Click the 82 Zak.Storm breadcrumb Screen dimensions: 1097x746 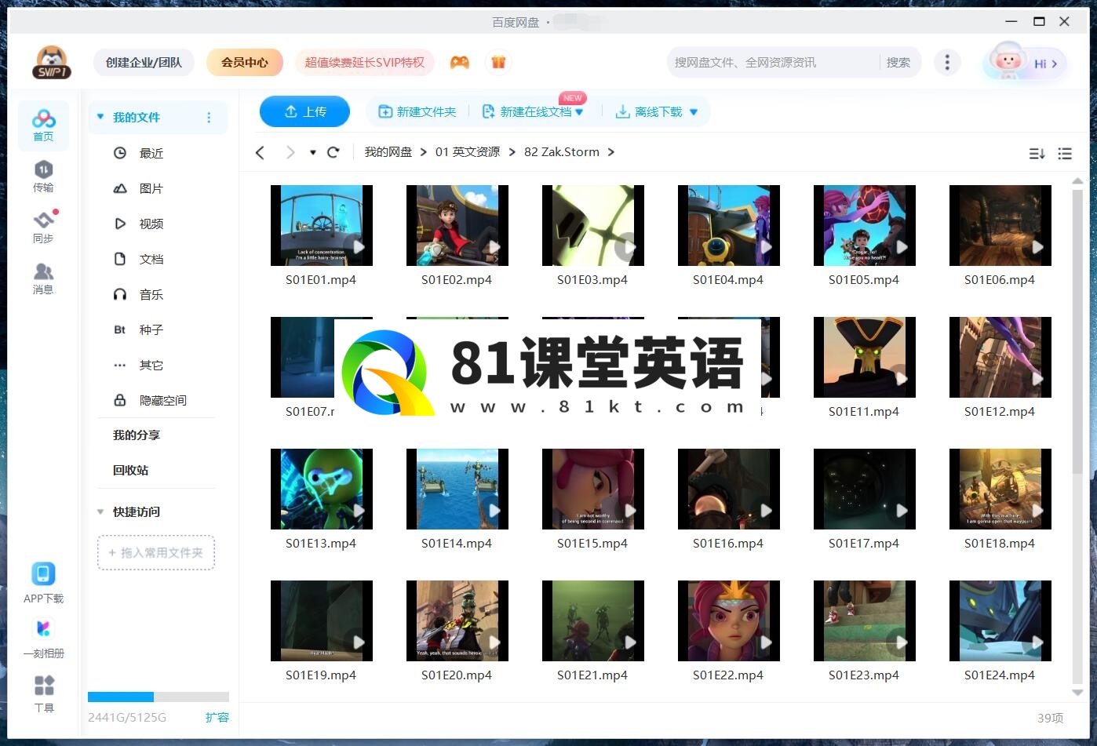[x=562, y=152]
